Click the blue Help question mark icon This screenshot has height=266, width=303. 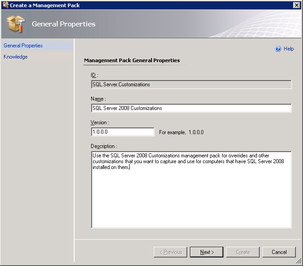pos(278,49)
